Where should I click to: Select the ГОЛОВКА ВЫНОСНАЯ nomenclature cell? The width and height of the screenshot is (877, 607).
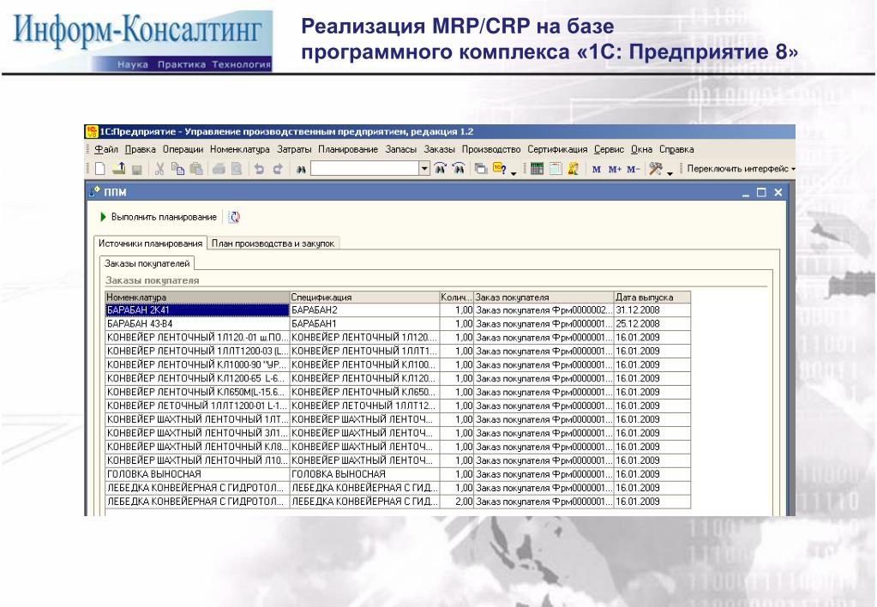click(197, 474)
